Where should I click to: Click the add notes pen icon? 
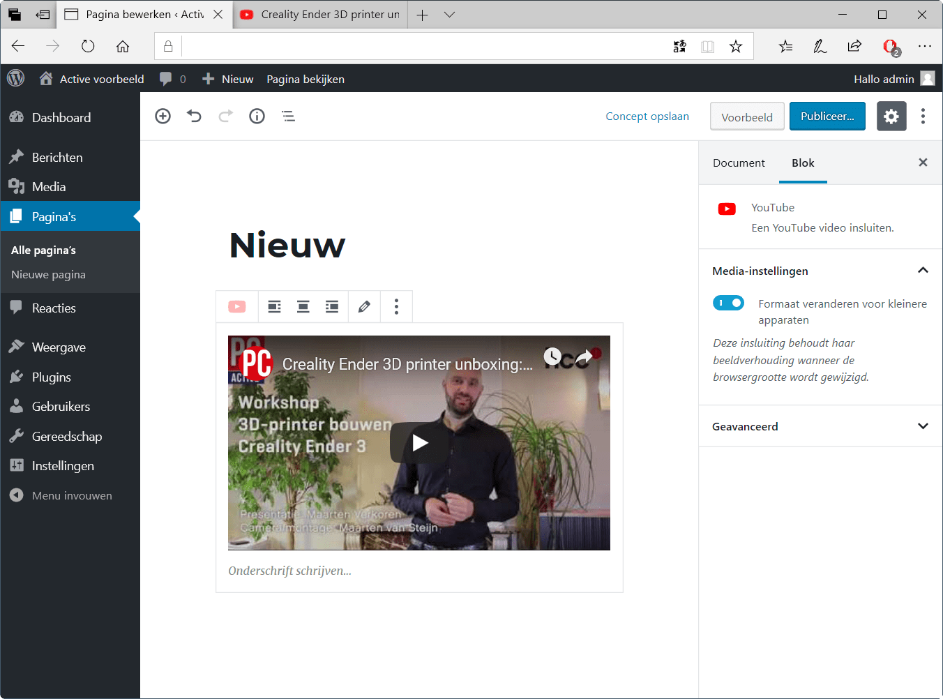[820, 46]
